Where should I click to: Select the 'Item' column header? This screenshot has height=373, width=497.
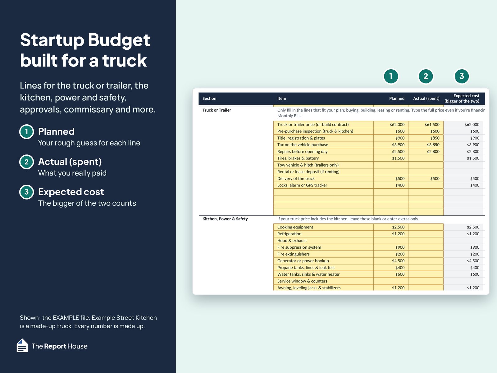[x=282, y=99]
